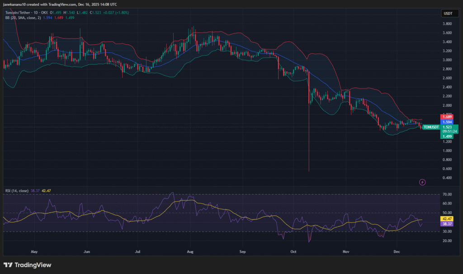Click the purple lightning bolt icon on the chart

422,182
